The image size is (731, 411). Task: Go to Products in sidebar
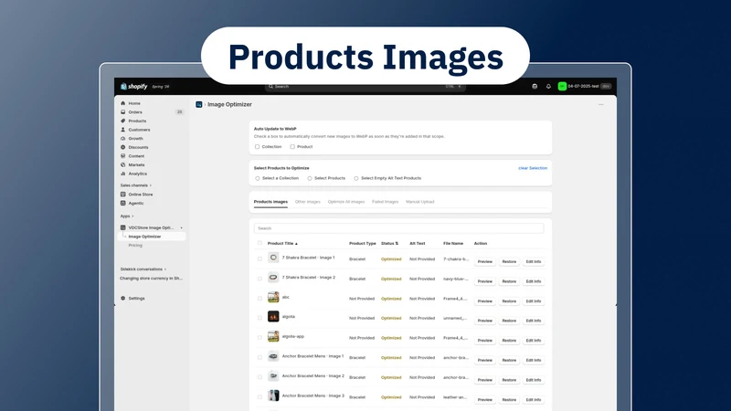coord(137,121)
